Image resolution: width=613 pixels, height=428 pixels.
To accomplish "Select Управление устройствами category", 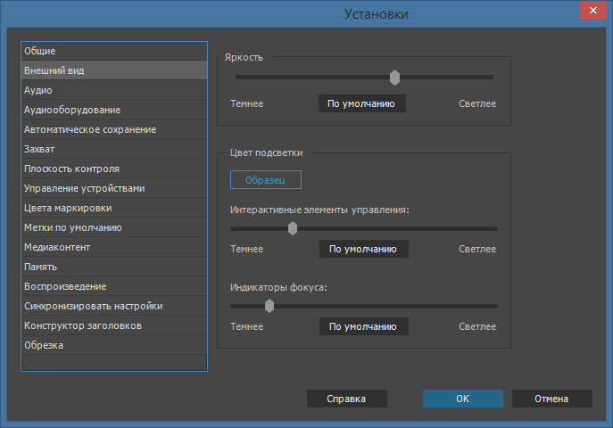I will 114,188.
